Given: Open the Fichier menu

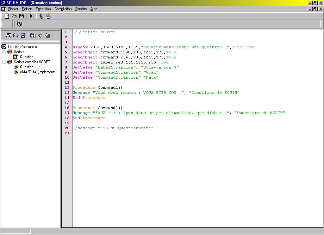Looking at the screenshot, I should pyautogui.click(x=13, y=9).
